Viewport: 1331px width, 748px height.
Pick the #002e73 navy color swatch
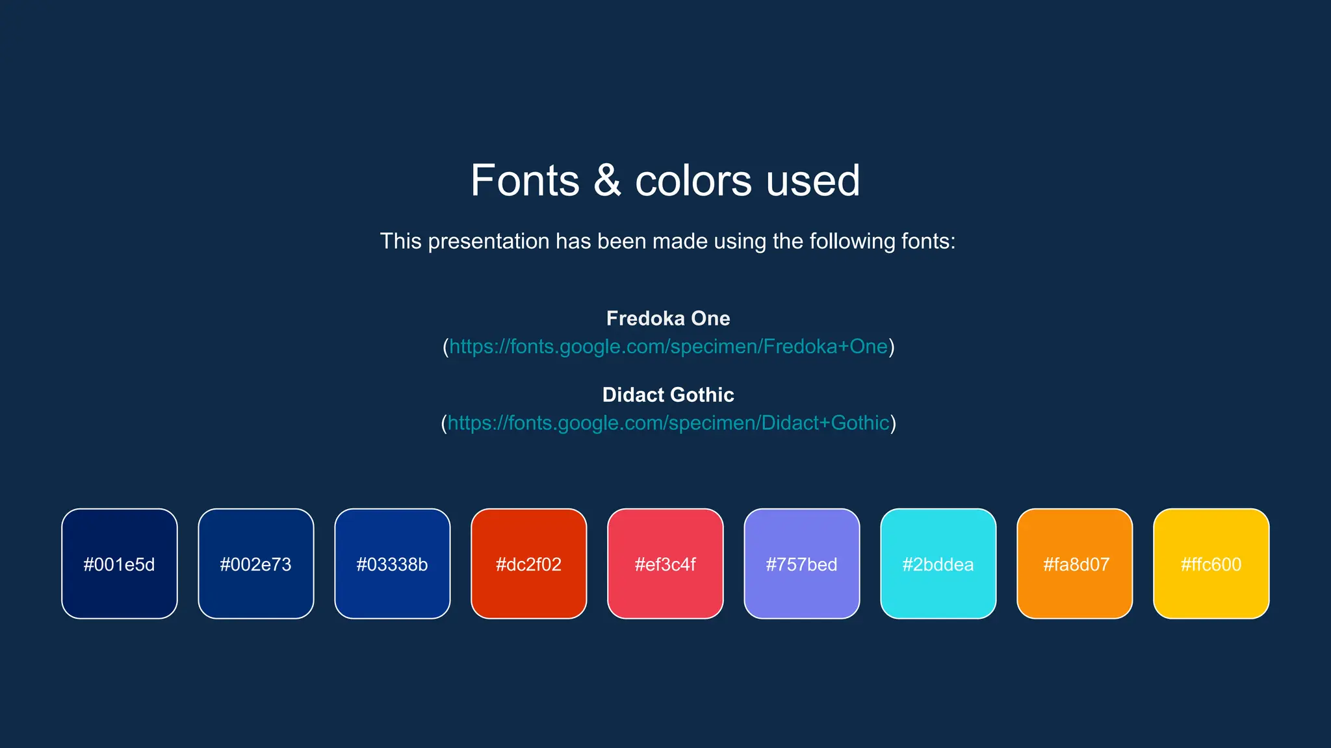click(256, 564)
